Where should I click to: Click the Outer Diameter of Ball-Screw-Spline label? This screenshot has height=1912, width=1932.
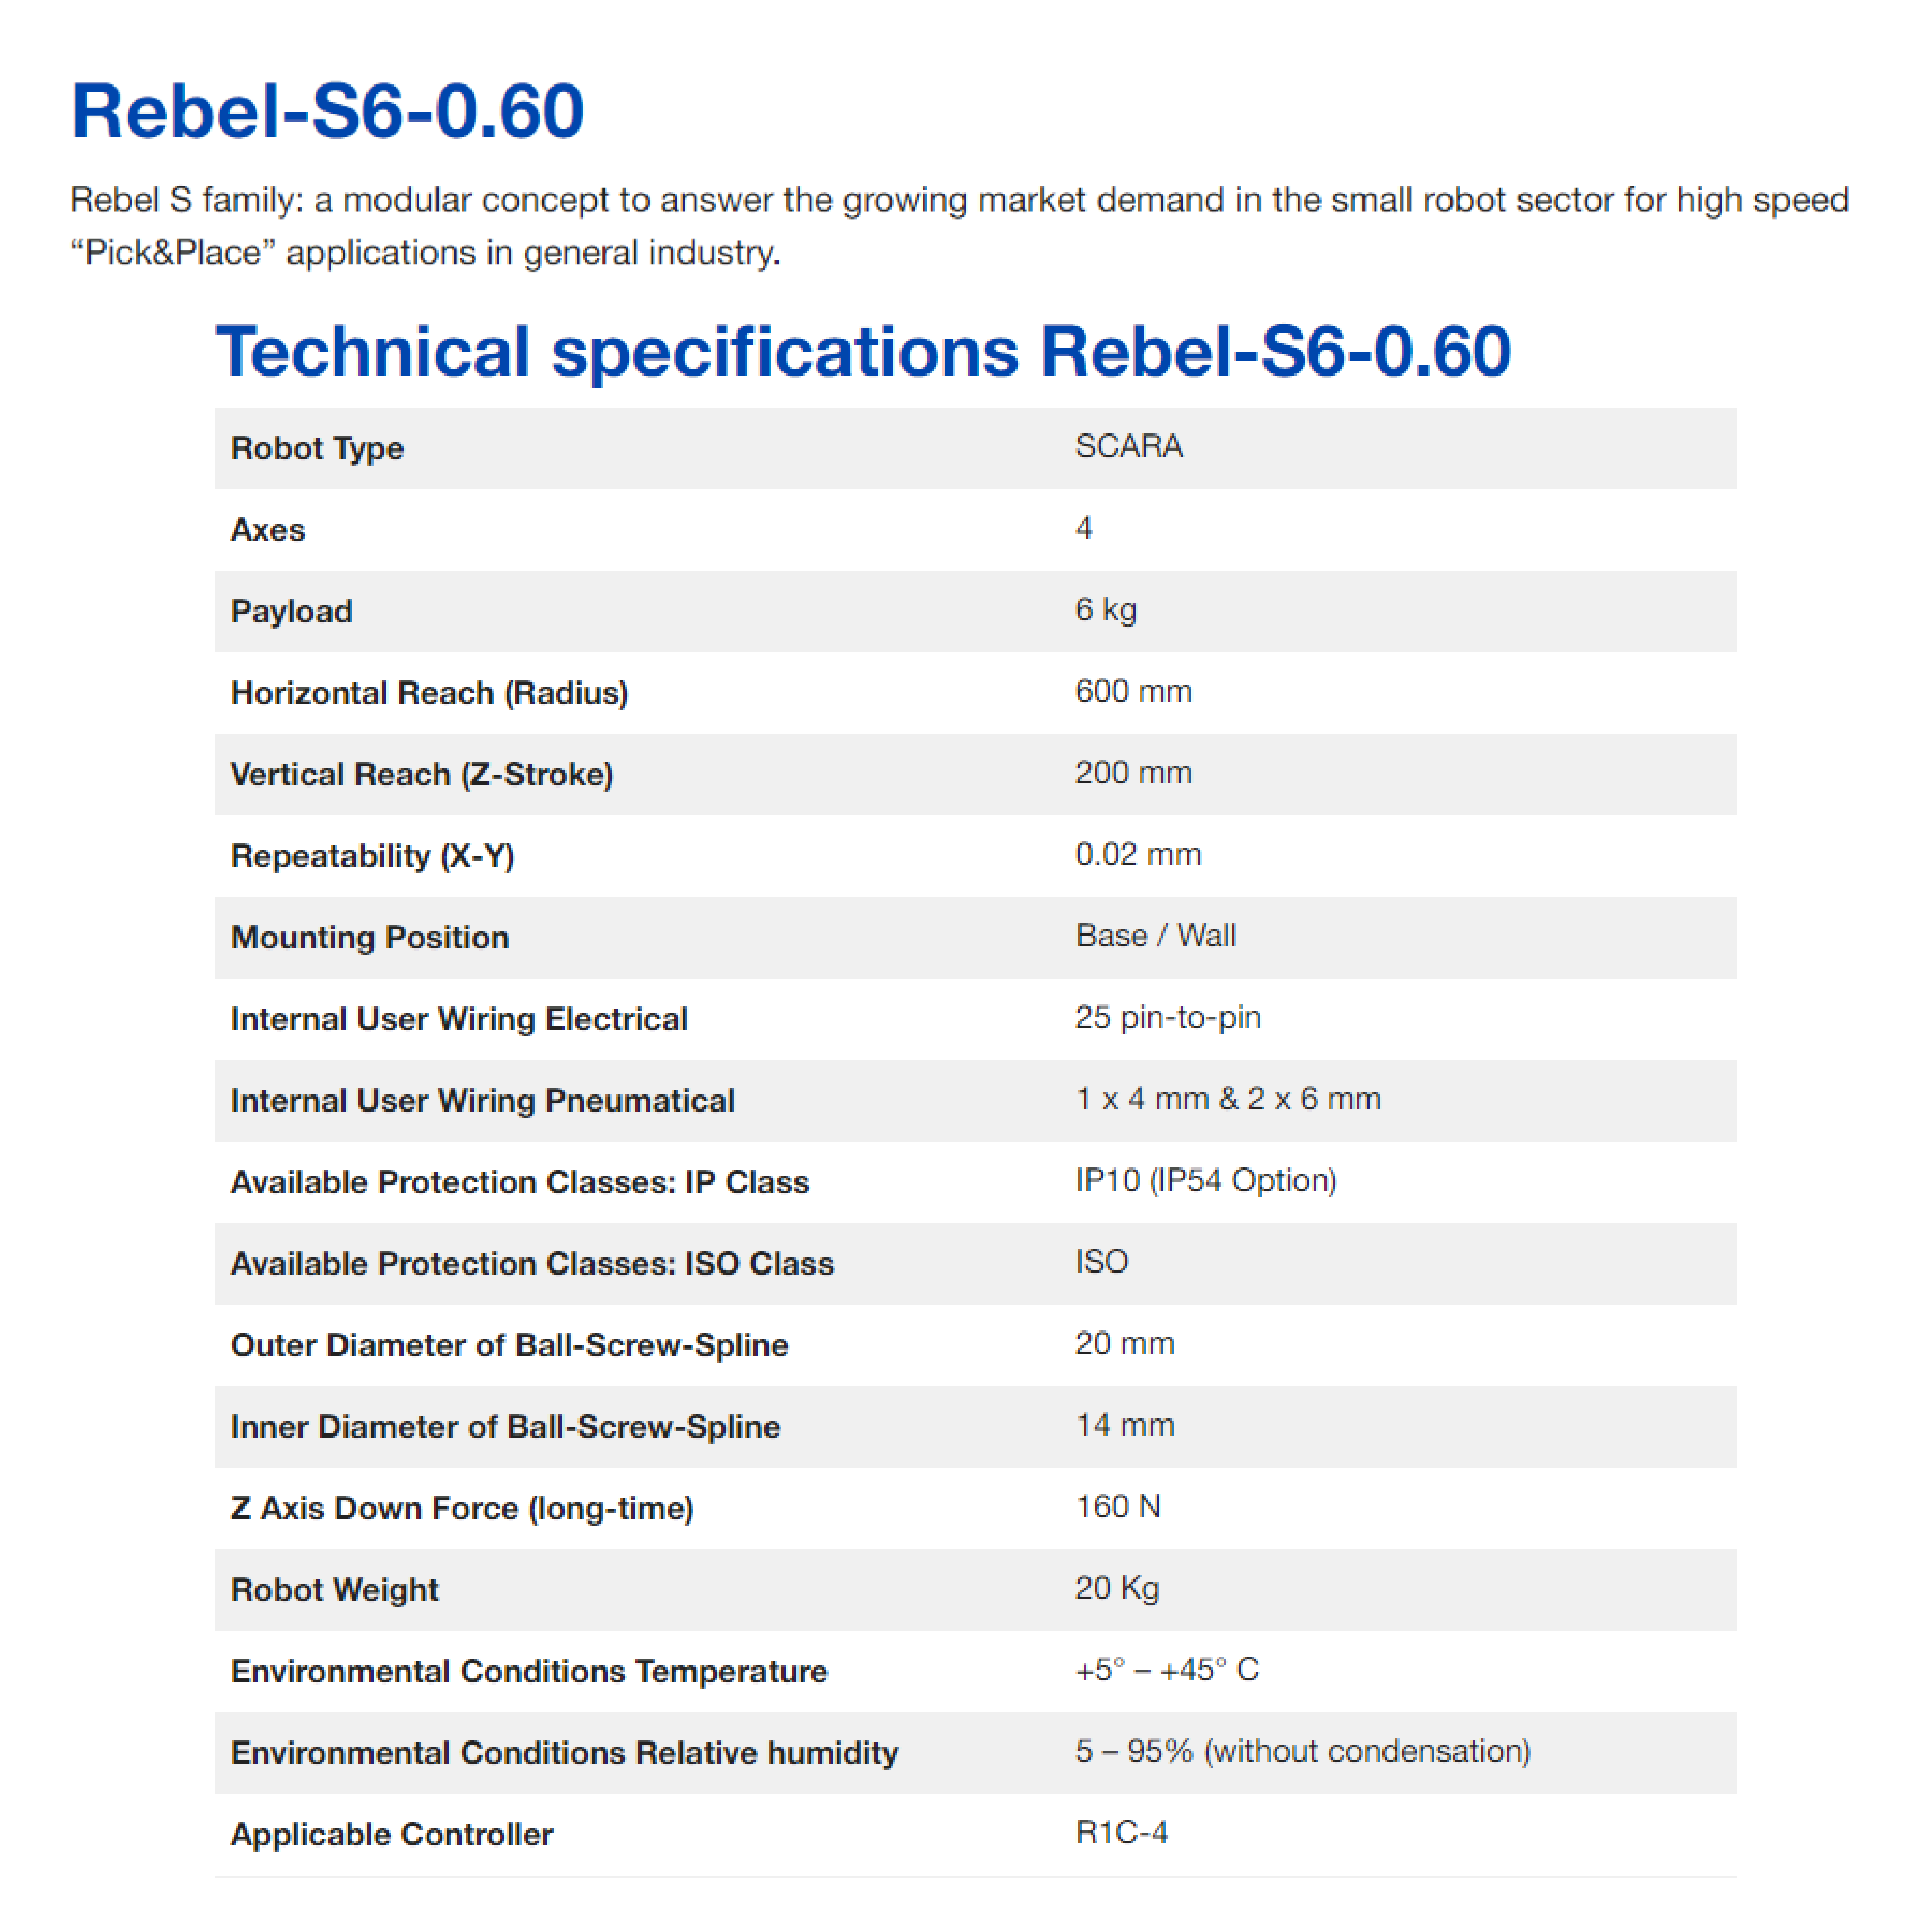click(509, 1345)
